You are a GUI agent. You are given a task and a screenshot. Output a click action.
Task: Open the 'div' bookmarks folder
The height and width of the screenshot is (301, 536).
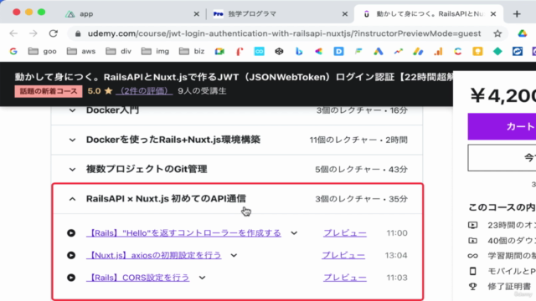pyautogui.click(x=119, y=52)
